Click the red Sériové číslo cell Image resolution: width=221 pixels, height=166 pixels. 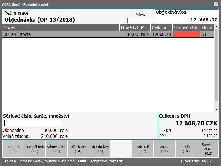[x=186, y=35]
